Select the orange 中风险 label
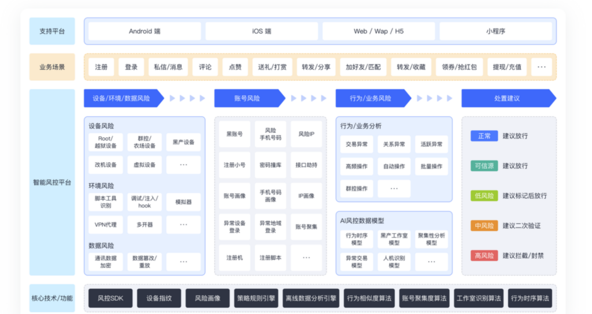Image resolution: width=592 pixels, height=314 pixels. (x=484, y=225)
